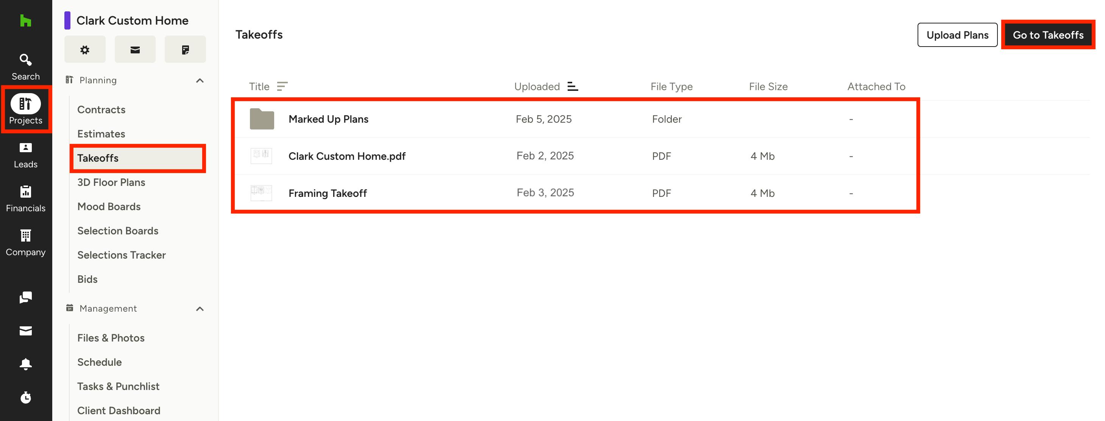Click the project notes icon button
The width and height of the screenshot is (1105, 421).
185,50
